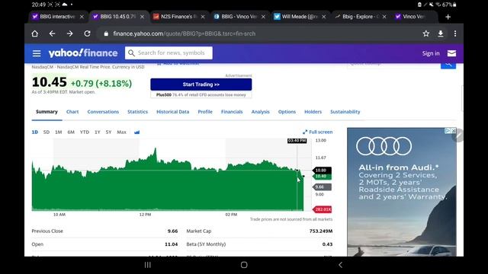Set chart range to 1M
The height and width of the screenshot is (274, 488).
point(59,132)
